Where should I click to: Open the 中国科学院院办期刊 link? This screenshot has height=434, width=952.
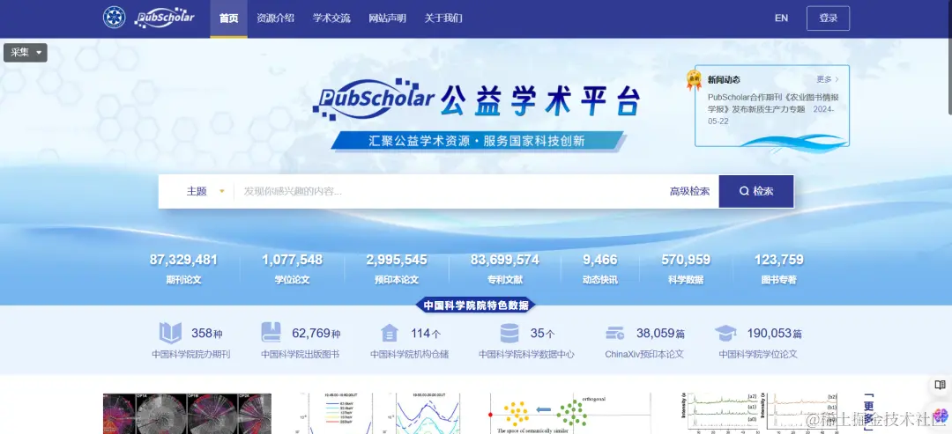click(x=191, y=354)
